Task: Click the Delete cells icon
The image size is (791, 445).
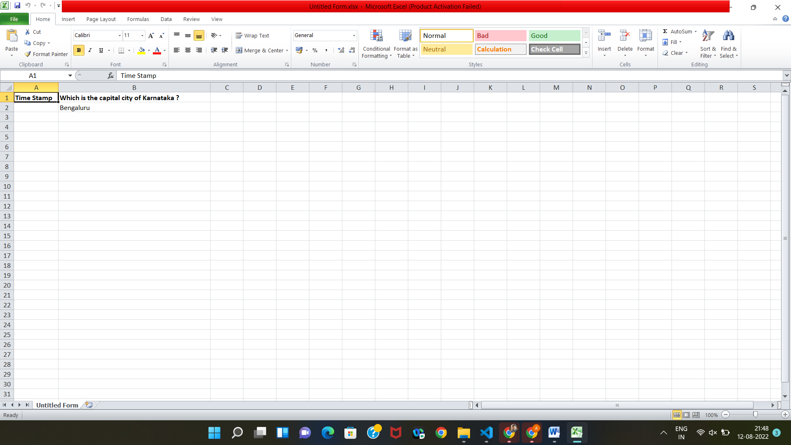Action: (x=625, y=36)
